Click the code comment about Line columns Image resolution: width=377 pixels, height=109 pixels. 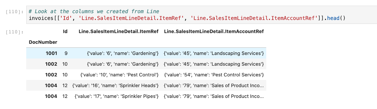pyautogui.click(x=94, y=11)
